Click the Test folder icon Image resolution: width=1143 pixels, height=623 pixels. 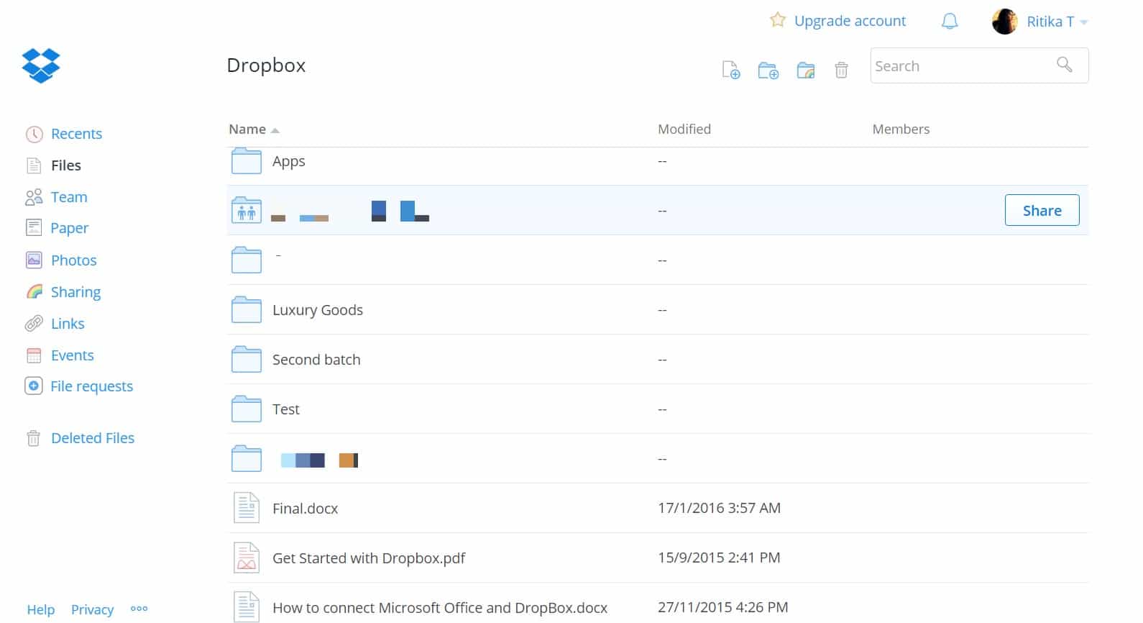(246, 409)
